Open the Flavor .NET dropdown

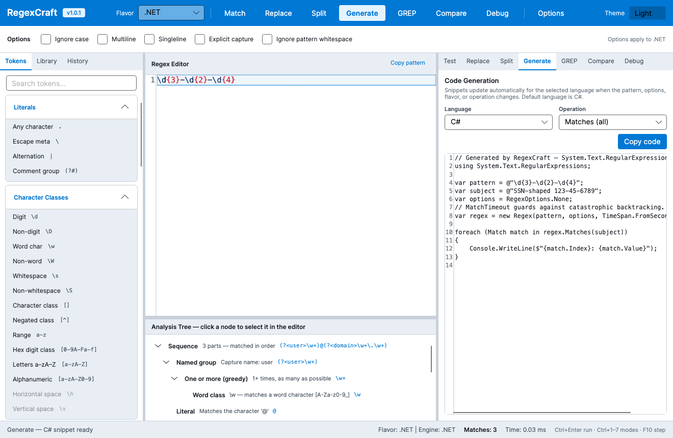(x=171, y=13)
